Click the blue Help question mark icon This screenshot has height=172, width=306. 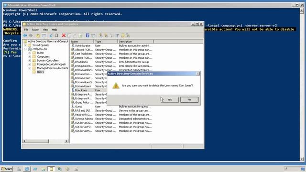click(x=87, y=35)
